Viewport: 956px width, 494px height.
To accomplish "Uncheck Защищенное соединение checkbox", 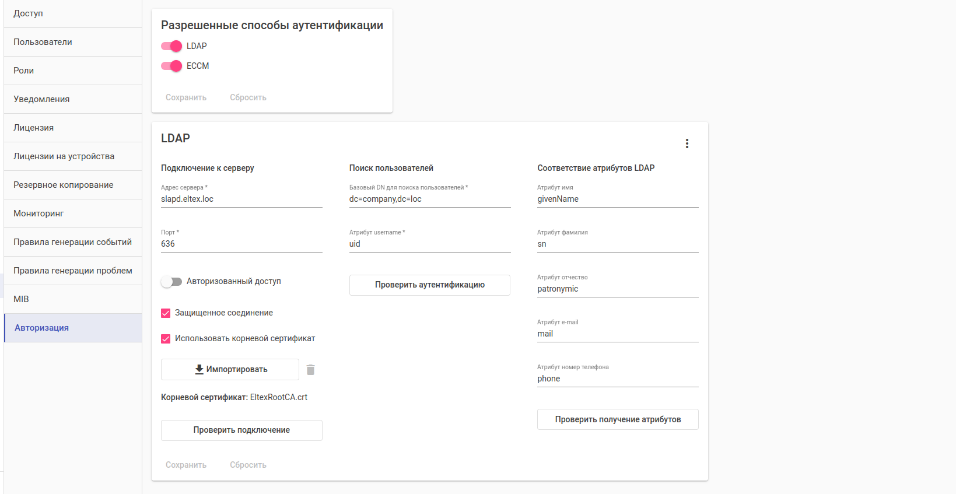I will 166,313.
